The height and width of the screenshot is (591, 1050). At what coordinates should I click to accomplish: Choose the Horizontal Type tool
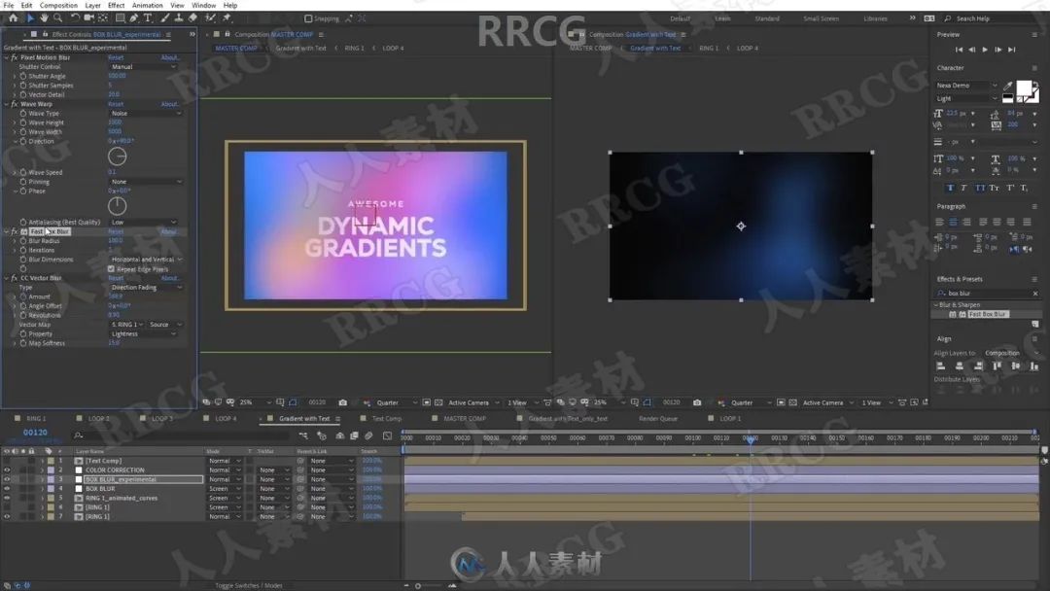148,17
